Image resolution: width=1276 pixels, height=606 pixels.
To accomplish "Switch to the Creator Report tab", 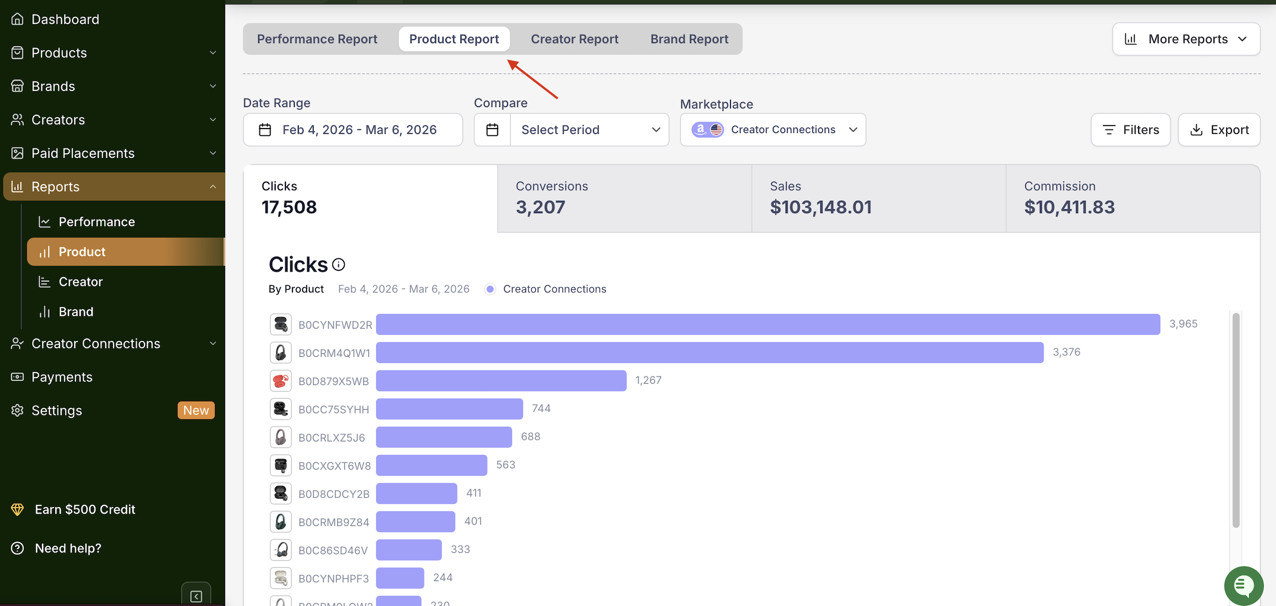I will click(x=574, y=39).
